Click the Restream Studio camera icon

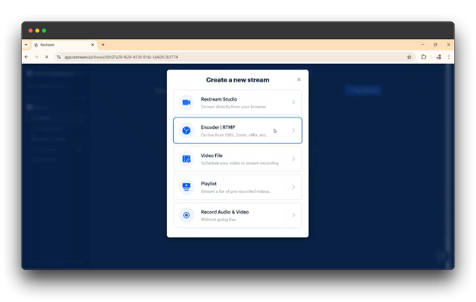pos(186,102)
